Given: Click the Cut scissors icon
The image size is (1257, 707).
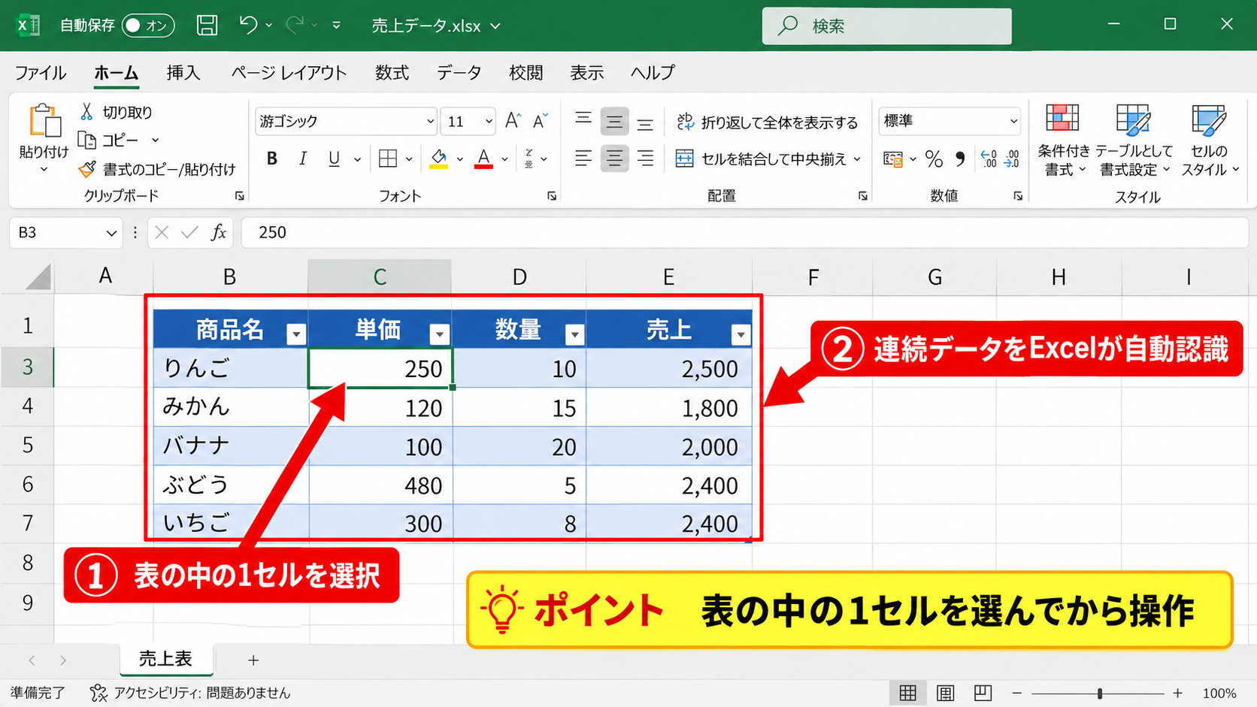Looking at the screenshot, I should point(87,112).
